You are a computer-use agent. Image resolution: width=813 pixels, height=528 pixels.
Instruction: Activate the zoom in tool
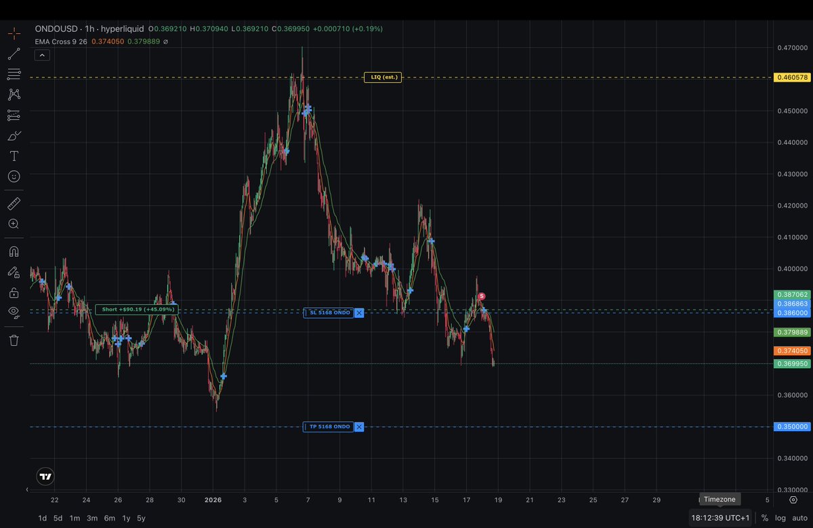tap(14, 224)
